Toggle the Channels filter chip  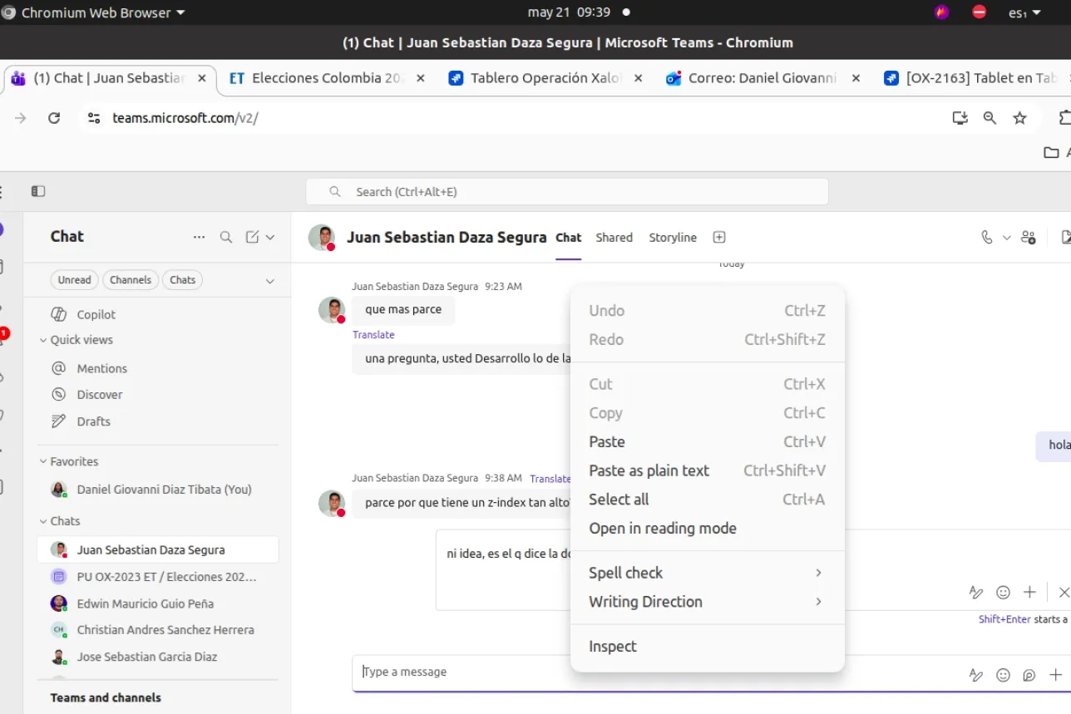coord(131,280)
